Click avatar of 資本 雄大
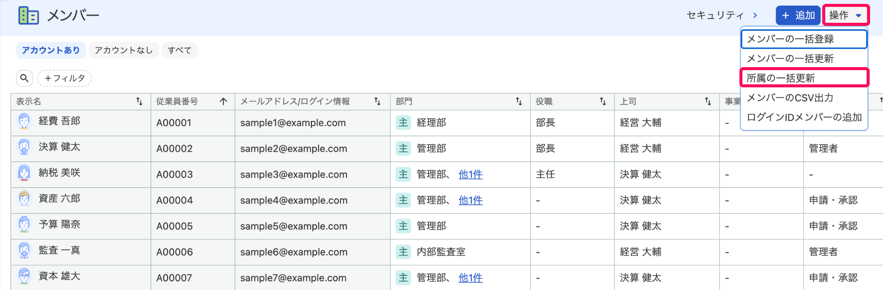 [25, 276]
